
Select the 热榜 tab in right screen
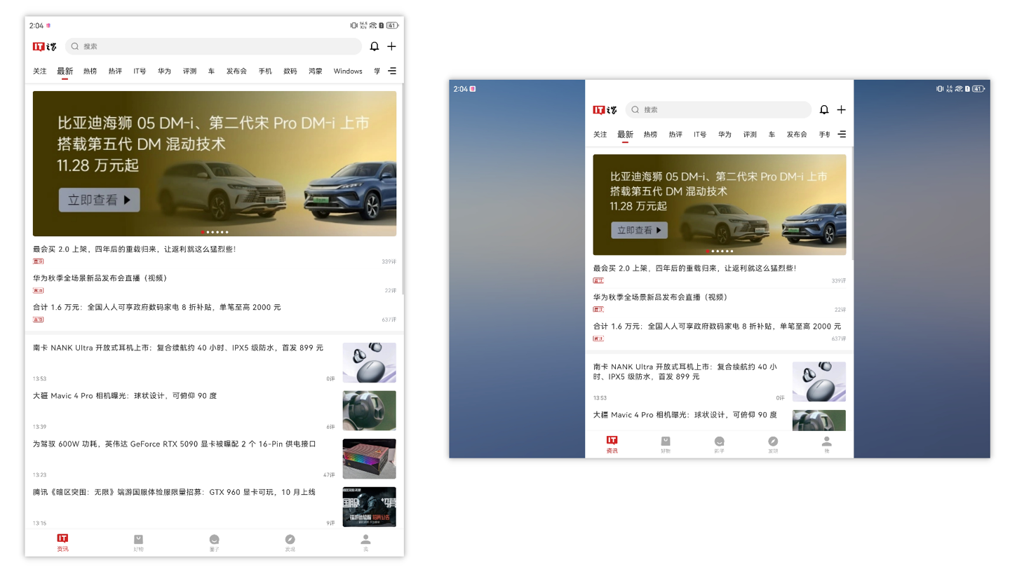(650, 134)
